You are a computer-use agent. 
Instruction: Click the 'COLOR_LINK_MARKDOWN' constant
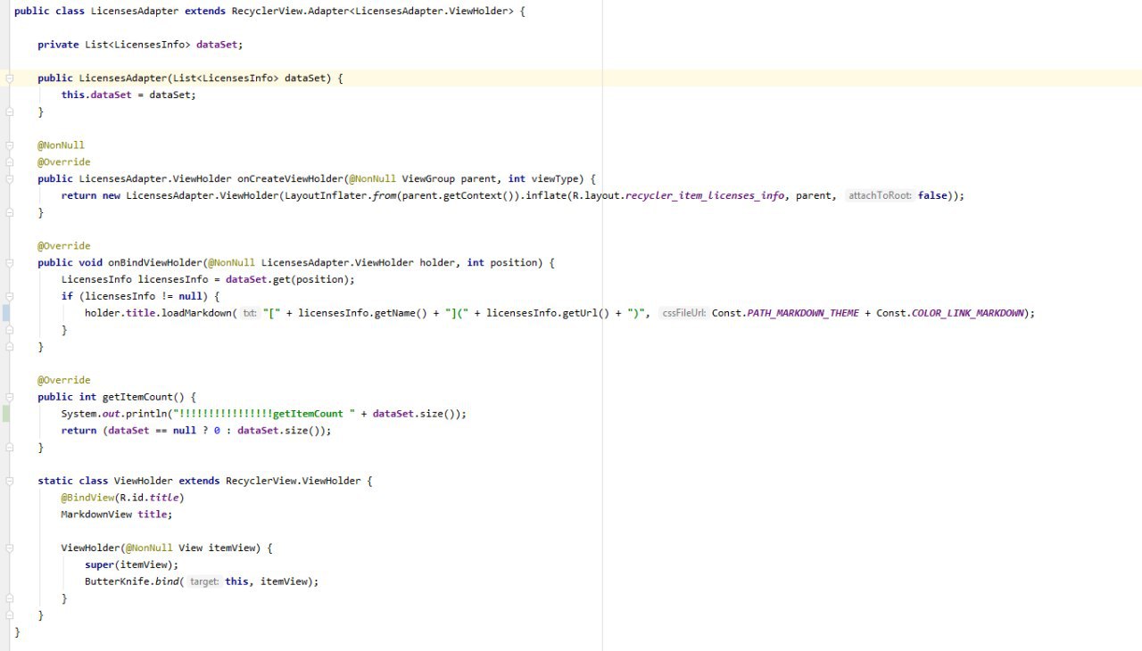tap(968, 313)
